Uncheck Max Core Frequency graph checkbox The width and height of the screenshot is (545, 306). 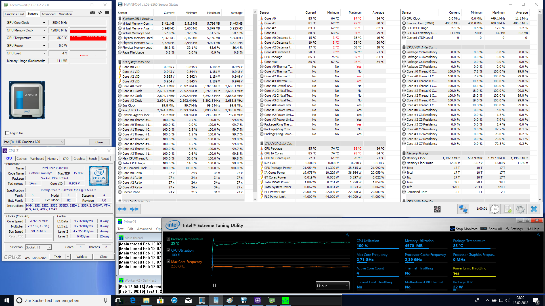coord(169,262)
